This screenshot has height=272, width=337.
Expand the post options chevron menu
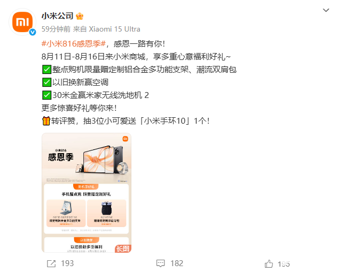326,10
